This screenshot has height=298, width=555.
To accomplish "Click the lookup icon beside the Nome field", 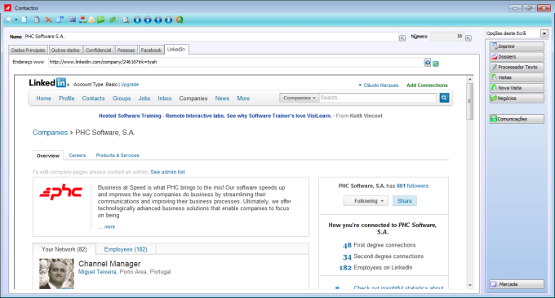I will click(402, 37).
